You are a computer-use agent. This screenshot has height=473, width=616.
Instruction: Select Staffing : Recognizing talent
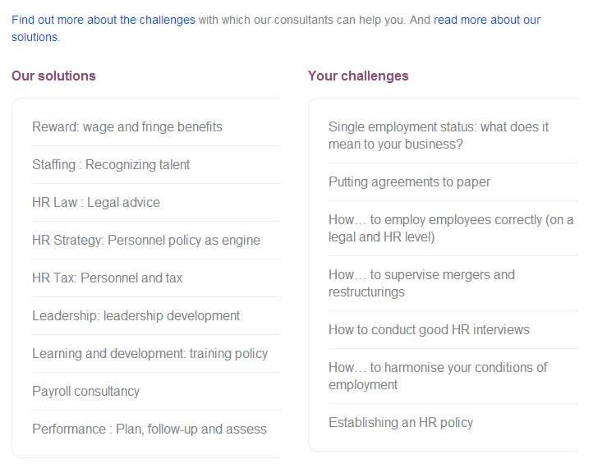click(x=111, y=164)
